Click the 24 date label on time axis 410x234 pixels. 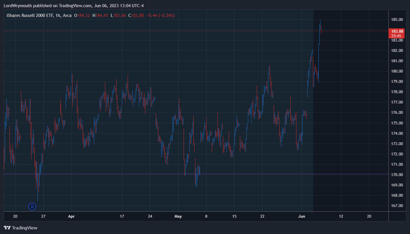click(150, 217)
